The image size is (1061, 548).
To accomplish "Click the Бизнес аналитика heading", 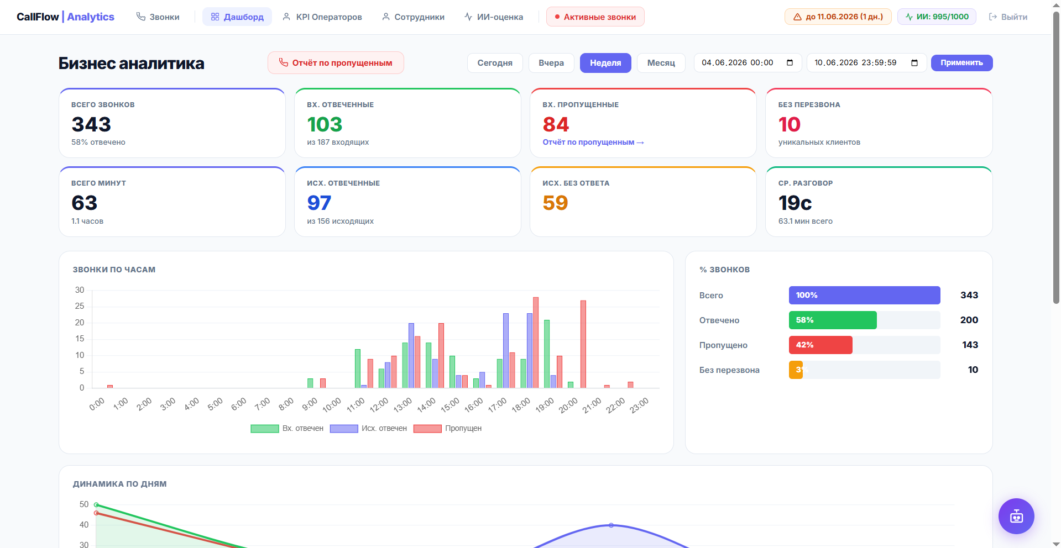I will pos(131,64).
